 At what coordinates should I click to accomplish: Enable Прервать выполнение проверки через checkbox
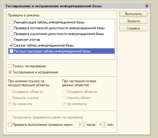tap(10, 125)
